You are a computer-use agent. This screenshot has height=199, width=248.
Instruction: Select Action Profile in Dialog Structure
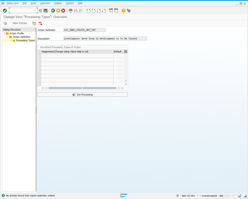coord(17,33)
